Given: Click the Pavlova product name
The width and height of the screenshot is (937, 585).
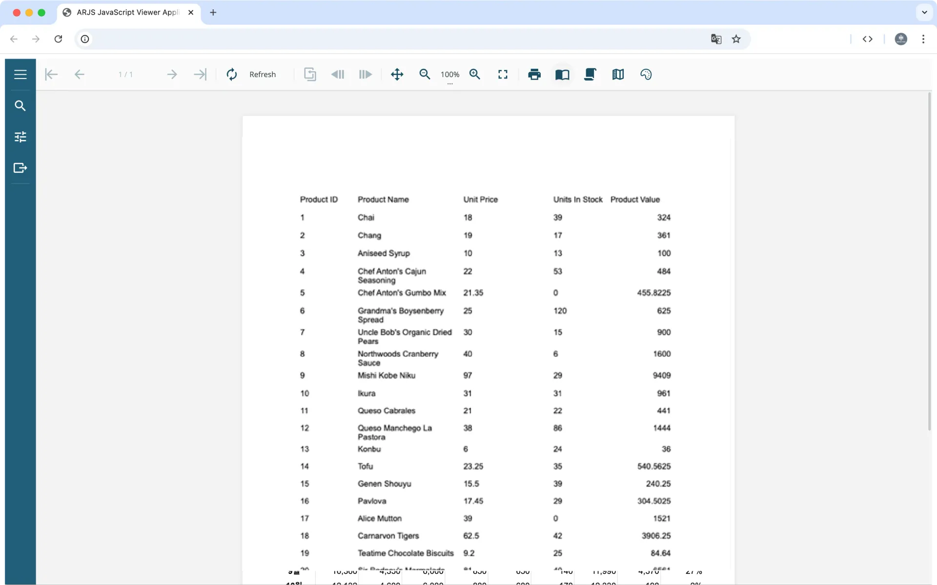Looking at the screenshot, I should coord(372,501).
